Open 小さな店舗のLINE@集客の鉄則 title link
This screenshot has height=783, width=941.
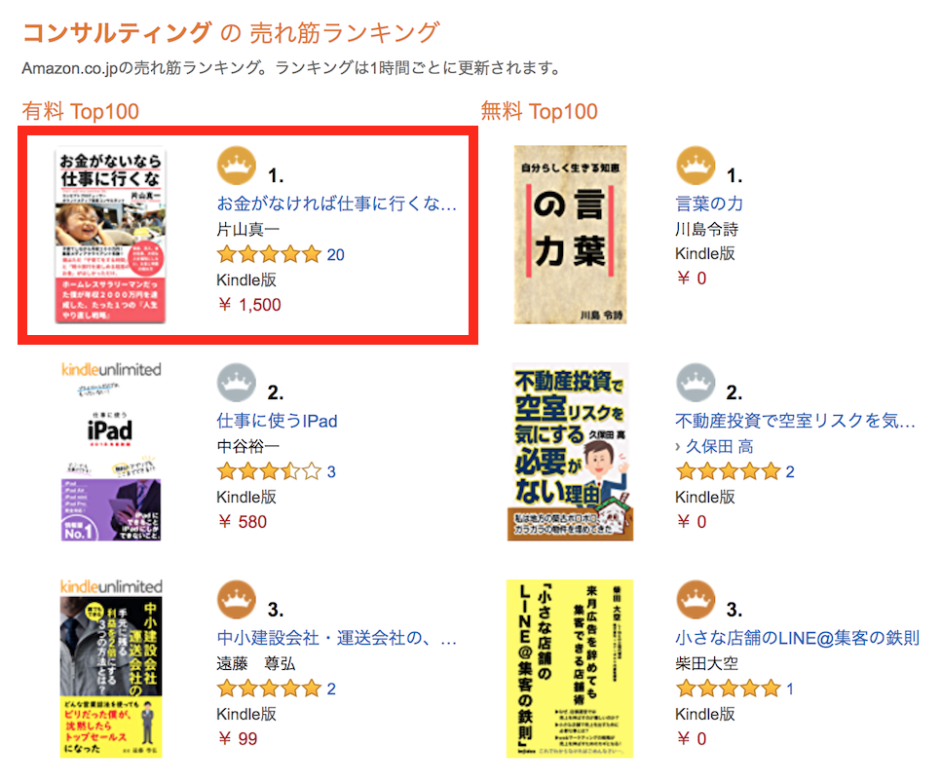[797, 638]
